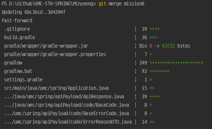Click the '249' change count for gradlew
This screenshot has width=212, height=129.
(x=143, y=63)
